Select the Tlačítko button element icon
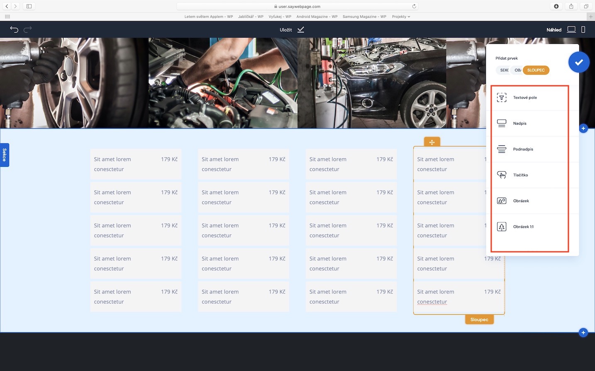Screen dimensions: 595x371 502,175
